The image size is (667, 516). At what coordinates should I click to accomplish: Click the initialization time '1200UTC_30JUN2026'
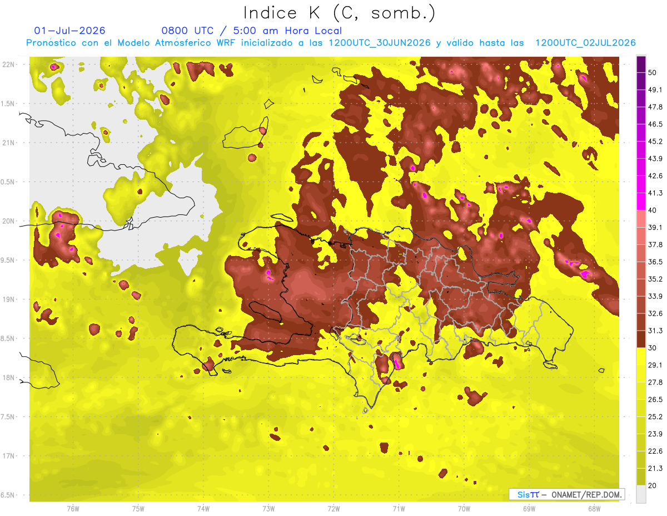[x=380, y=43]
